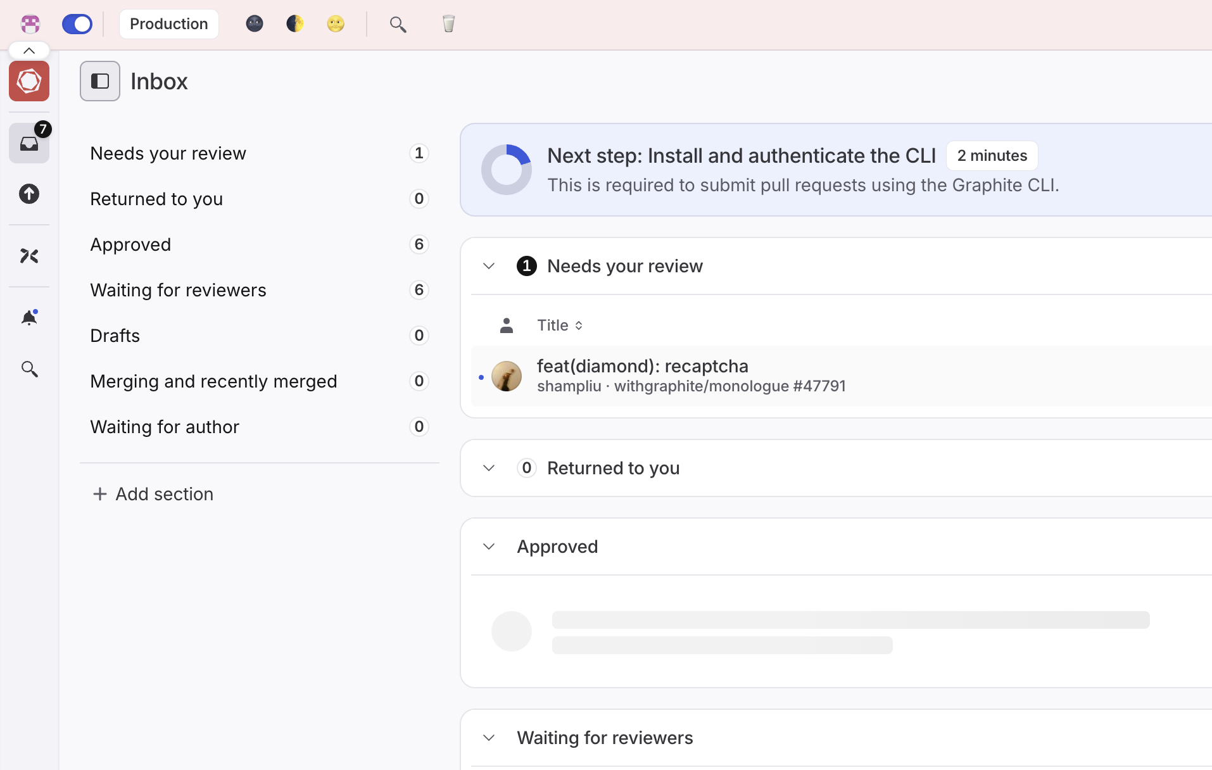Collapse the Waiting for reviewers section
Viewport: 1212px width, 770px height.
tap(488, 738)
